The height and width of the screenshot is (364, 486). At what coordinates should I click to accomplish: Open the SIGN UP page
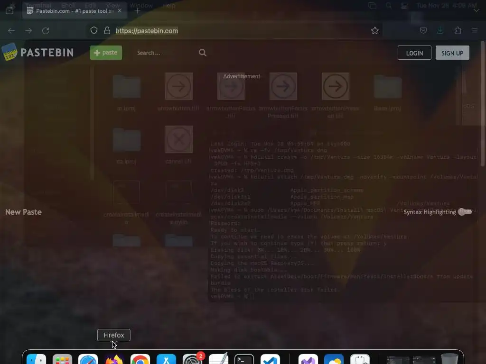pyautogui.click(x=452, y=53)
